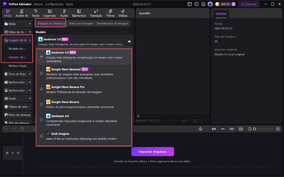
Task: Click the Importar Arquivos button
Action: point(153,152)
